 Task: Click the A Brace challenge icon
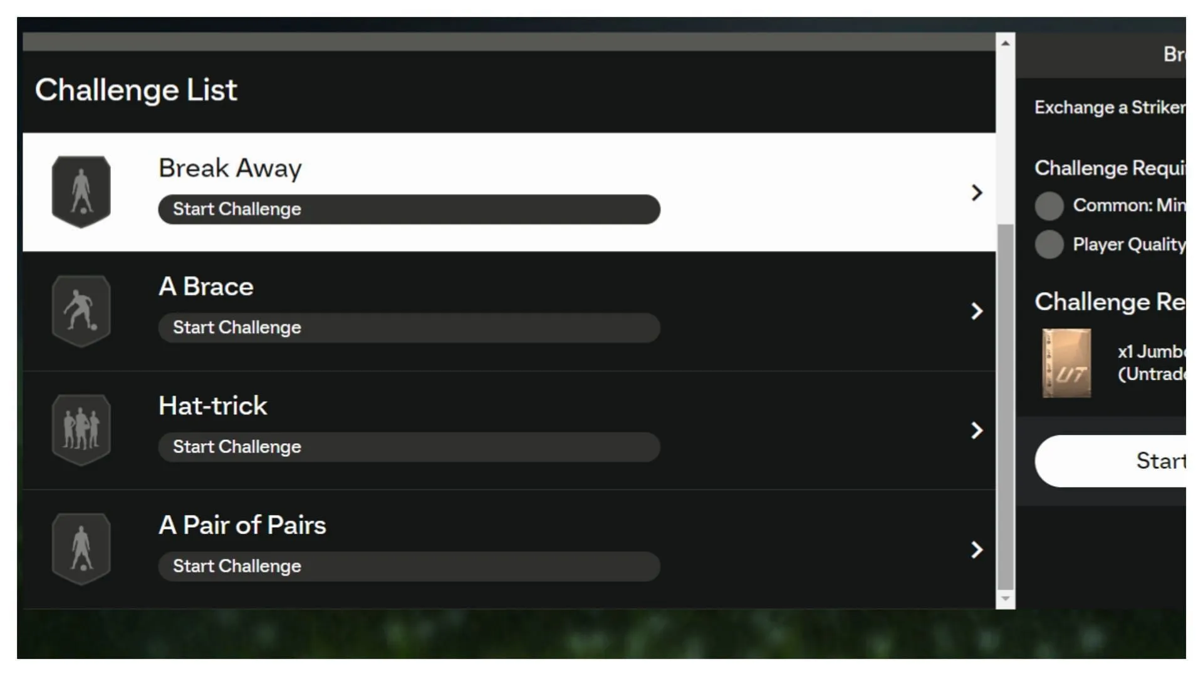tap(80, 311)
